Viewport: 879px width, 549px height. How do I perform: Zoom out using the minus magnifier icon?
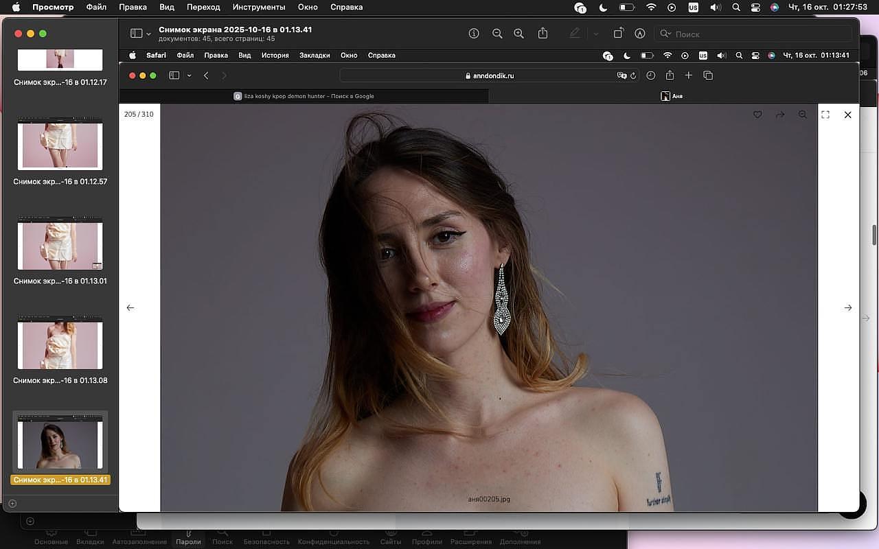(497, 34)
